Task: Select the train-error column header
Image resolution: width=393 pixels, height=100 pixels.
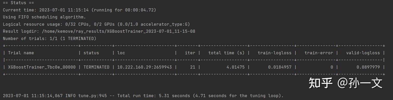Action: (319, 53)
